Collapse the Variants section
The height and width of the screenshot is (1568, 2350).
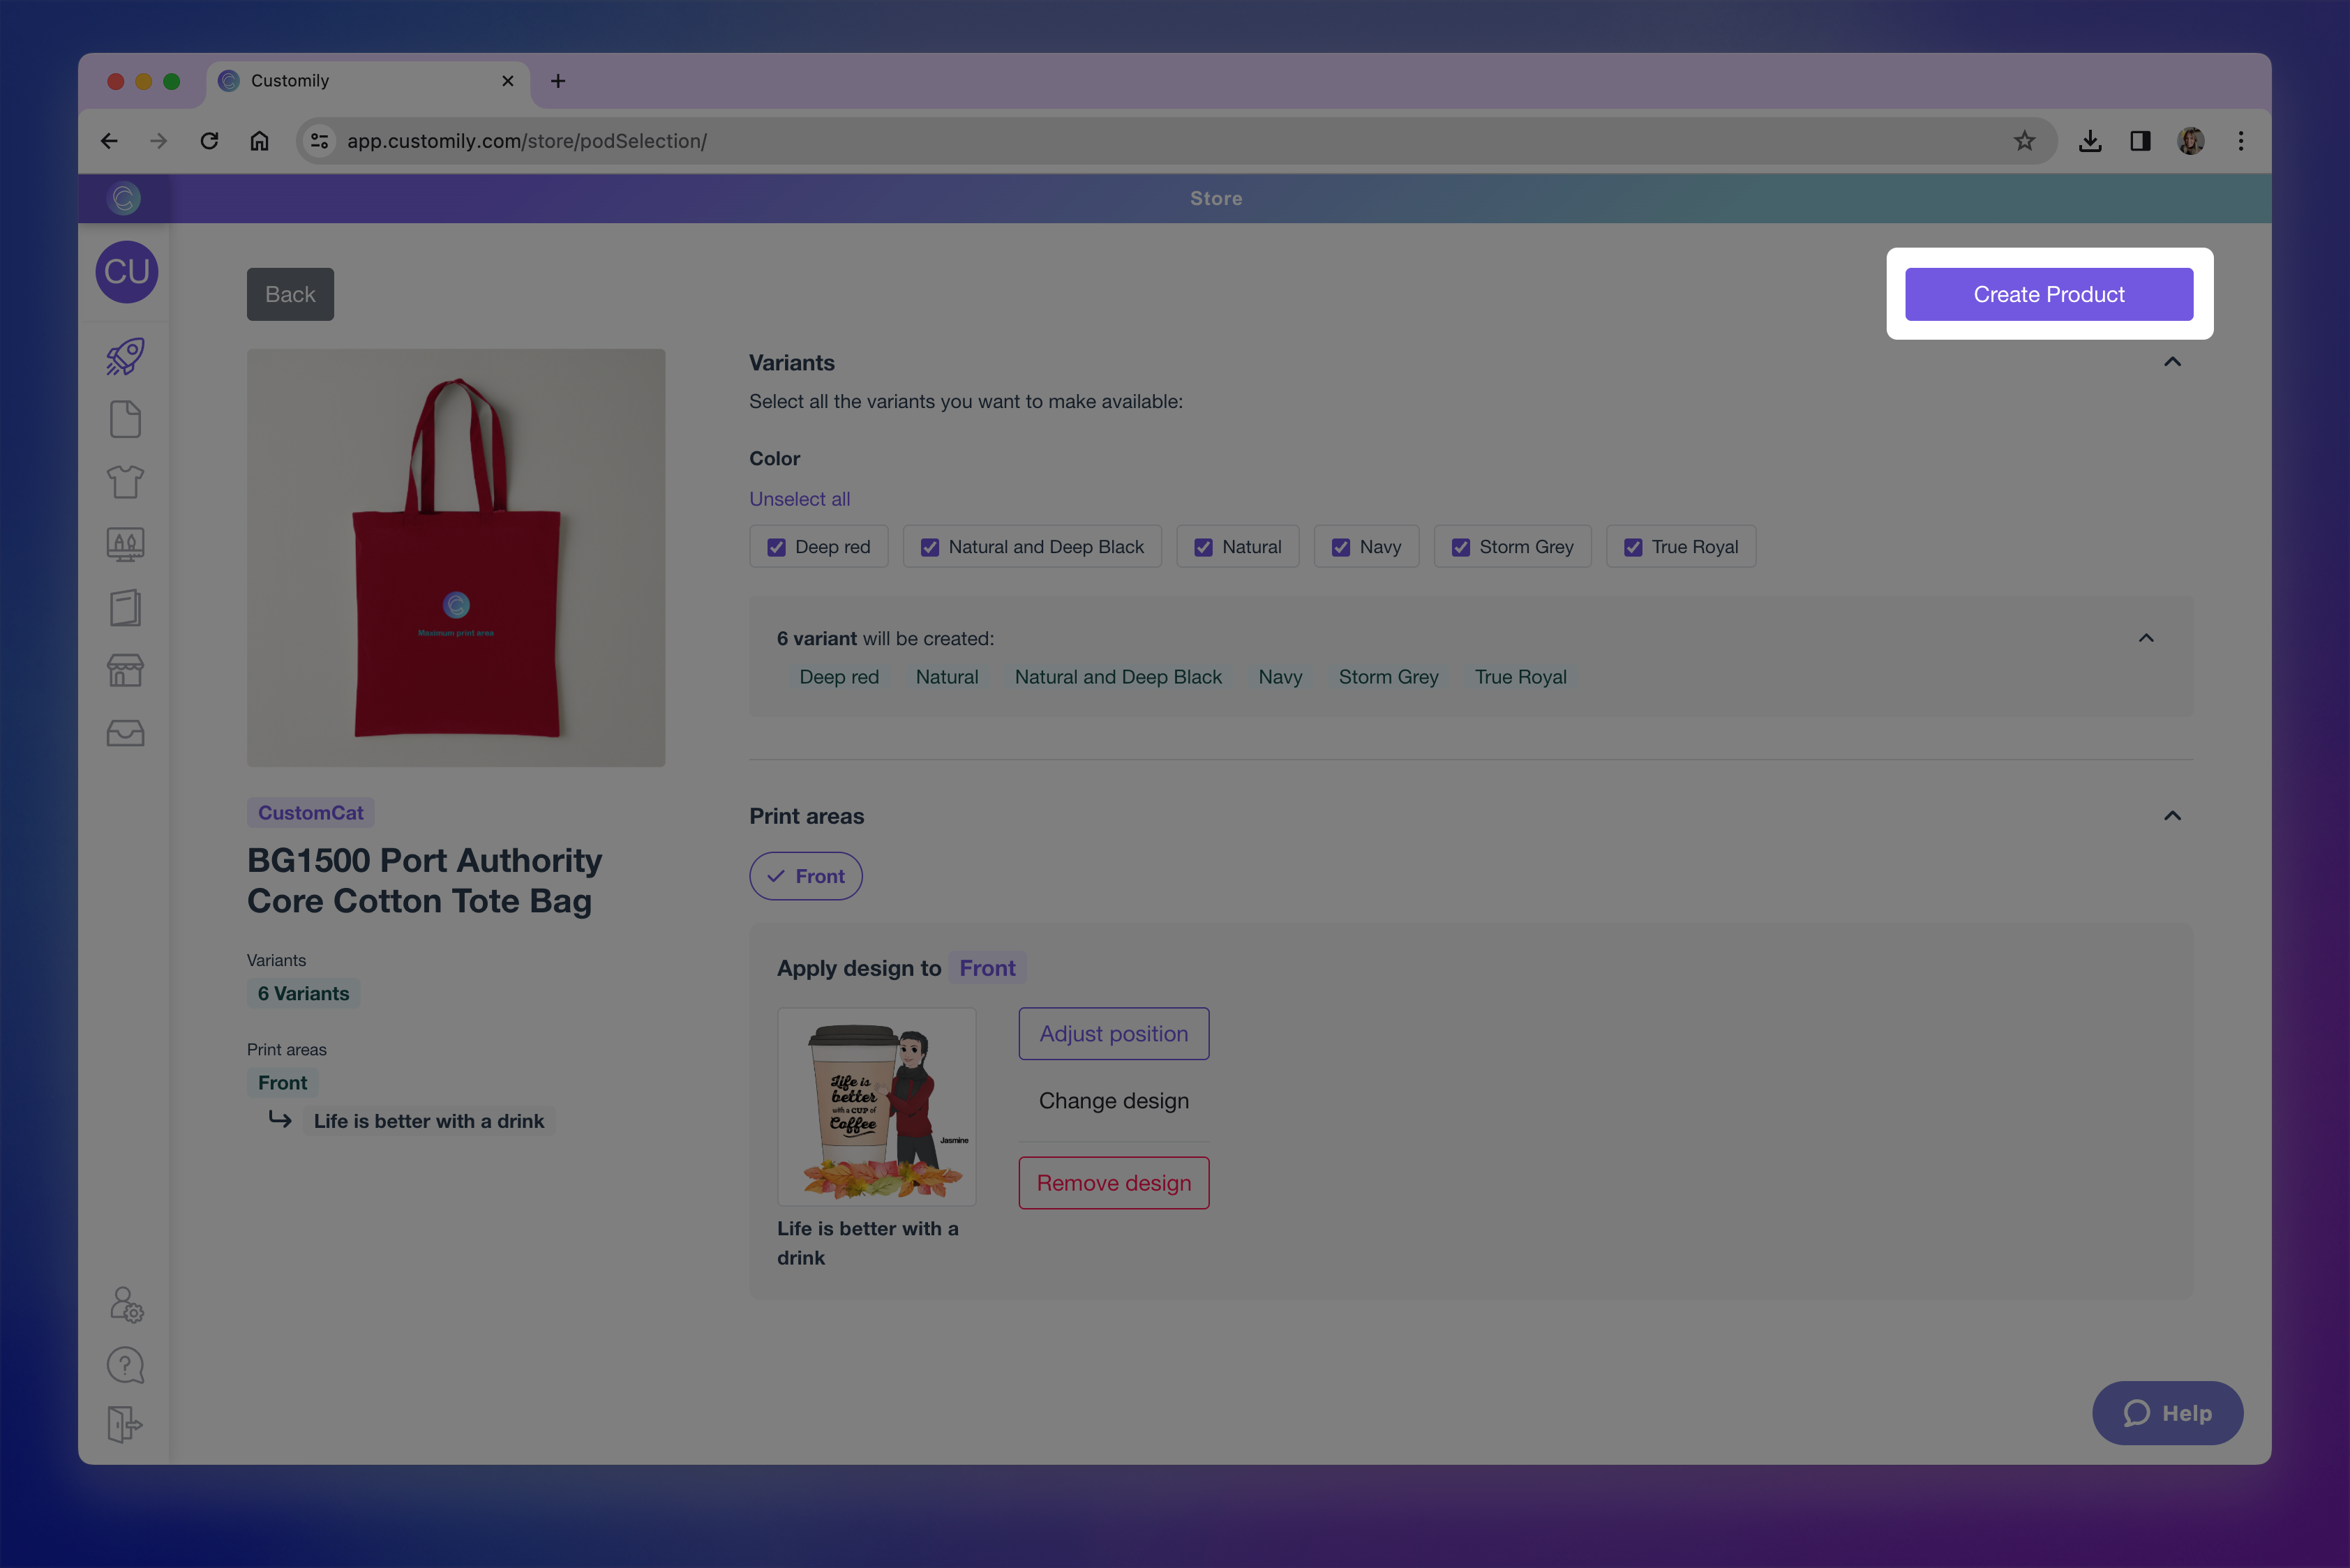(x=2172, y=362)
